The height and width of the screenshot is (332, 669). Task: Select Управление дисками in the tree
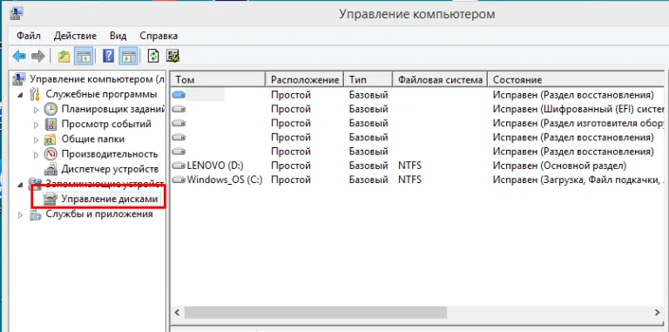[x=110, y=199]
